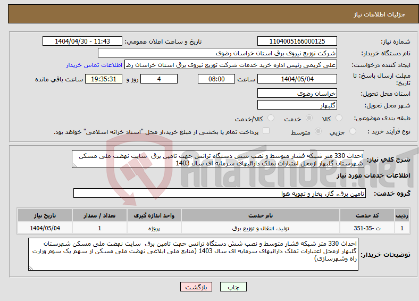Screen dimensions: 419x301
Task: Click service name cell تولید، انتقال و توزیع برق
Action: pyautogui.click(x=261, y=228)
